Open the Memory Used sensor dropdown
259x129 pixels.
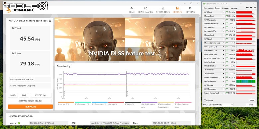223,35
